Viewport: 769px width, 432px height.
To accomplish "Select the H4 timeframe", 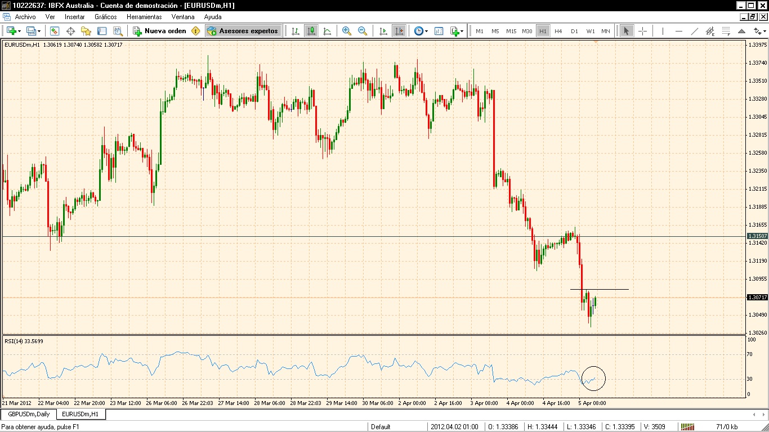I will point(558,31).
